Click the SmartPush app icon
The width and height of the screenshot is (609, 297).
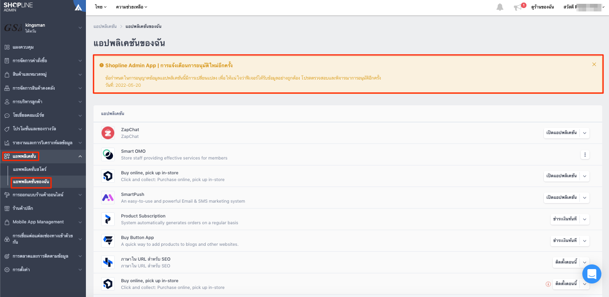(x=108, y=198)
